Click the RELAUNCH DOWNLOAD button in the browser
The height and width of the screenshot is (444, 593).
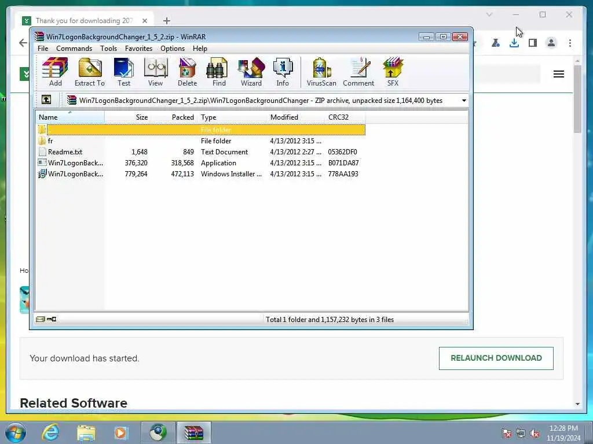[x=496, y=358]
